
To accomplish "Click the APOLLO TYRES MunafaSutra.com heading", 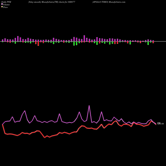I will click(109, 2).
